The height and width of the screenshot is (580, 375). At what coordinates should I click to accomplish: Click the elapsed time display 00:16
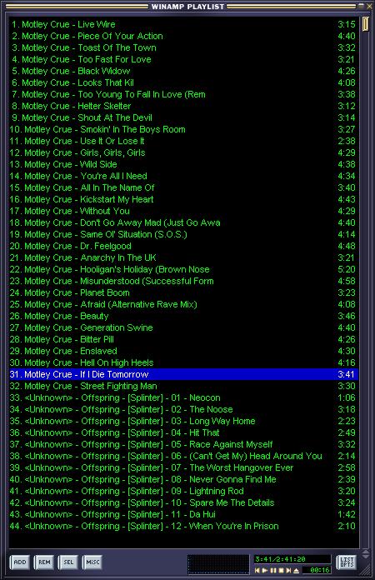[317, 570]
